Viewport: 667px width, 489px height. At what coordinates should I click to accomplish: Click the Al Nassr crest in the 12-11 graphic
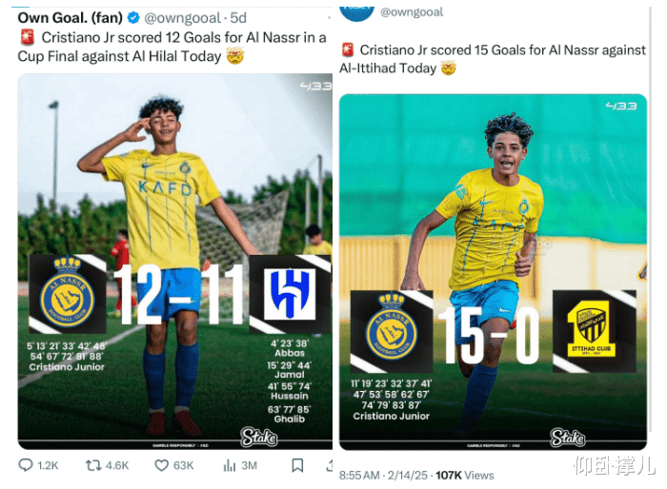pos(68,293)
